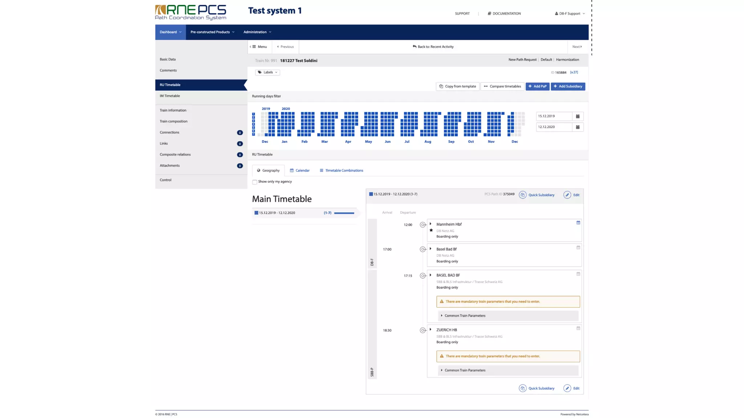
Task: Enable Show only my agency checkbox
Action: pyautogui.click(x=255, y=182)
